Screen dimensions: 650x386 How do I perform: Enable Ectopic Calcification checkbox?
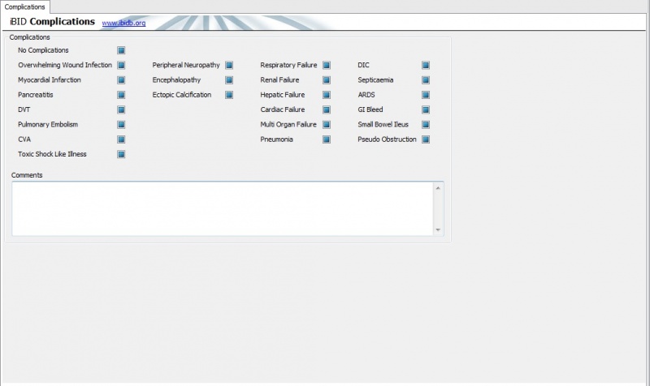tap(229, 95)
